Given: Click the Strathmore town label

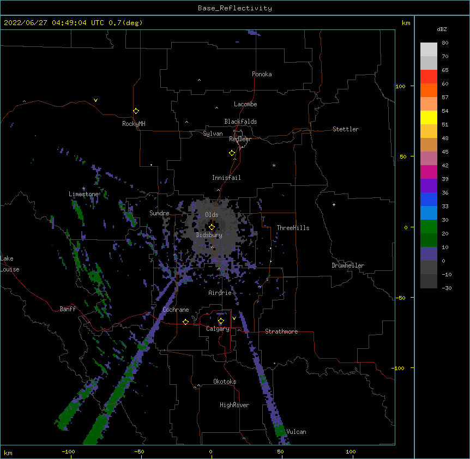Looking at the screenshot, I should pos(281,331).
